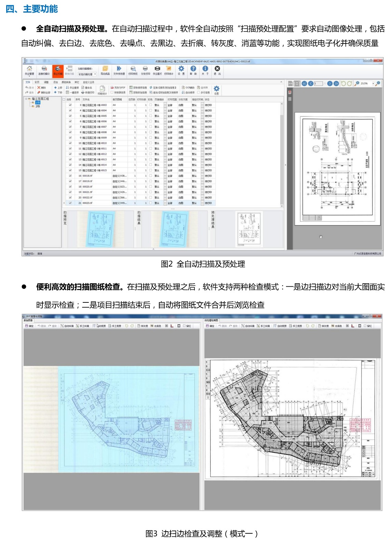Screen dimensions: 391x547
Task: Open the 当前扫描模板 template dropdown
Action: [x=87, y=74]
